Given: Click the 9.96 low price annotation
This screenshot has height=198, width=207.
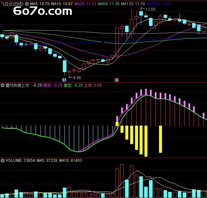Looking at the screenshot, I should (77, 78).
